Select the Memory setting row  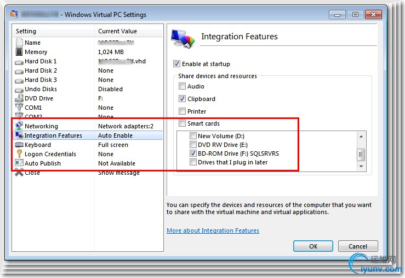coord(88,52)
